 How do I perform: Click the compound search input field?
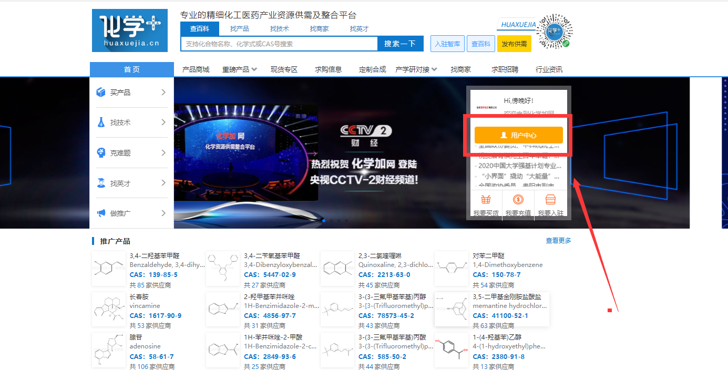[x=279, y=44]
